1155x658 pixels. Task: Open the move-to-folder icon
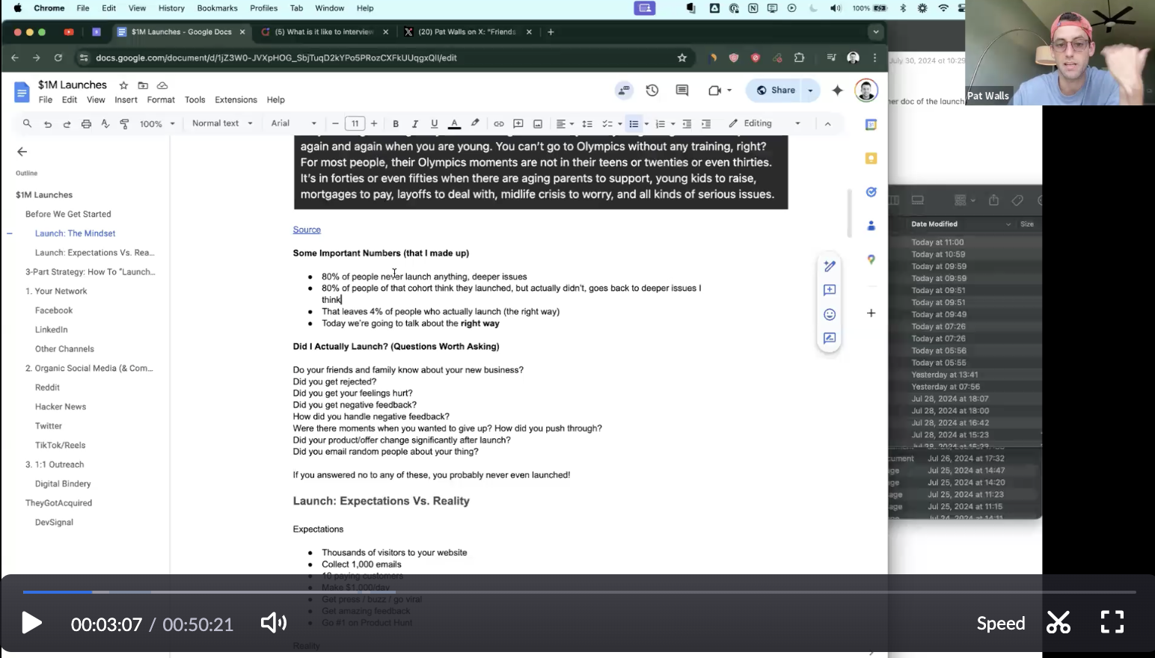point(143,85)
